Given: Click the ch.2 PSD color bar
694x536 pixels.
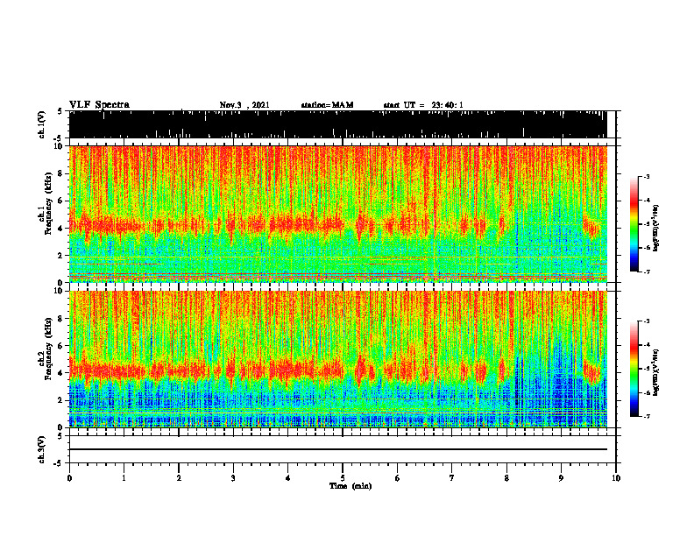Looking at the screenshot, I should pos(634,369).
